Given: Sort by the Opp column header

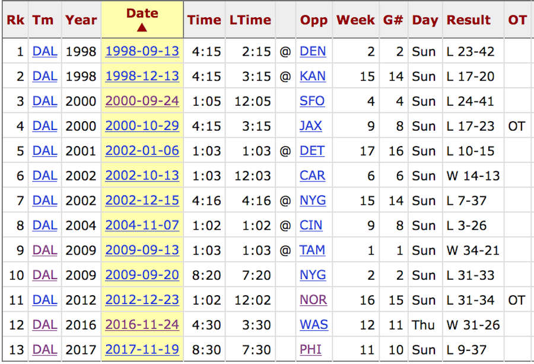Looking at the screenshot, I should tap(314, 20).
